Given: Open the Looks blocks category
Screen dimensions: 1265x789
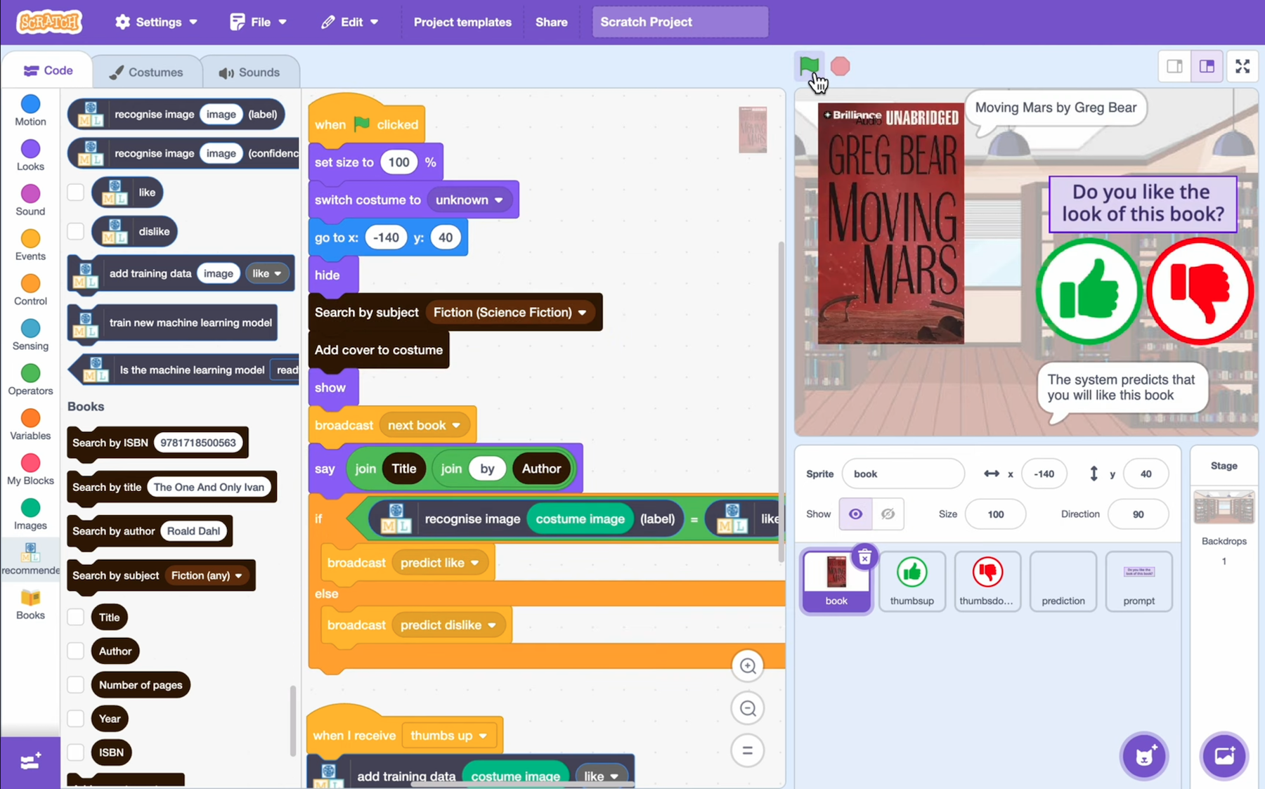Looking at the screenshot, I should click(30, 155).
